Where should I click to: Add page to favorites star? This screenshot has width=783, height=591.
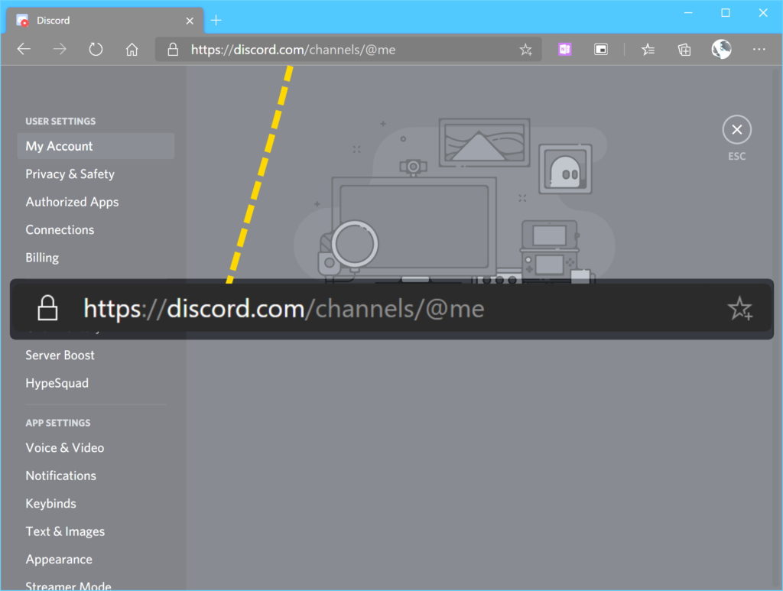pos(525,50)
